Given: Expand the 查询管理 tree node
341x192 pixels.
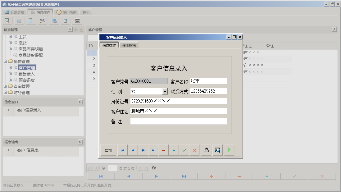Looking at the screenshot, I should 6,86.
